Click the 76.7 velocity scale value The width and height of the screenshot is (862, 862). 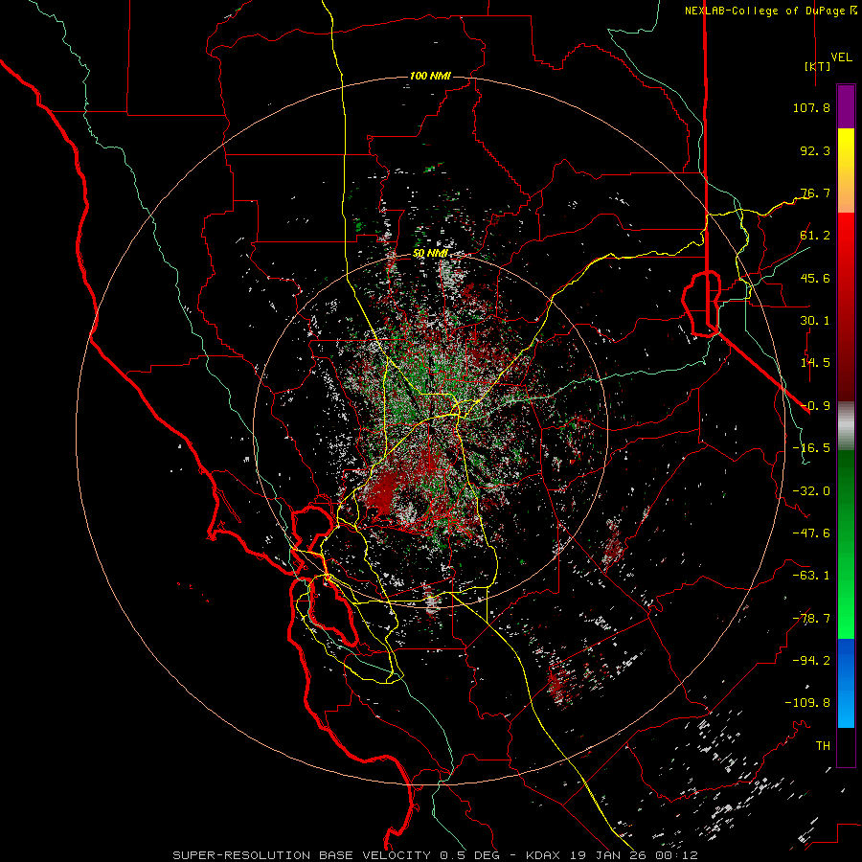click(815, 193)
